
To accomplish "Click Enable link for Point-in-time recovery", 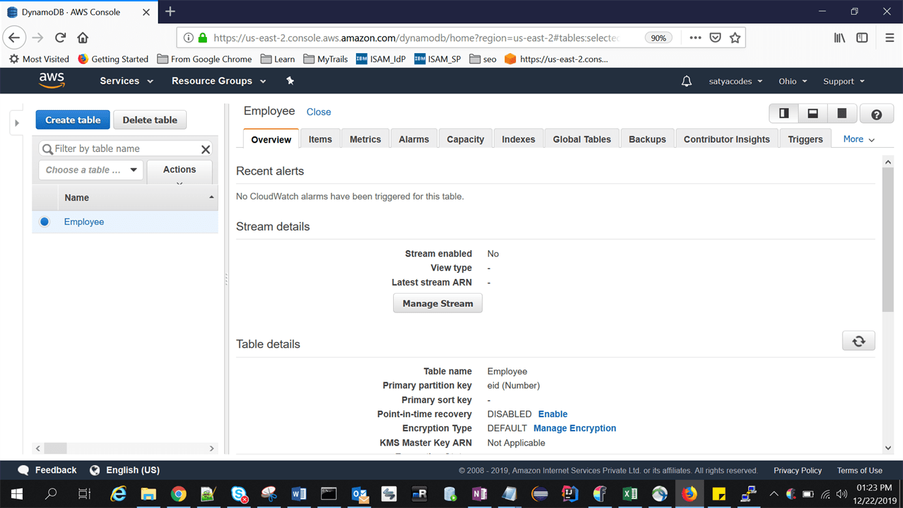I will pyautogui.click(x=552, y=414).
